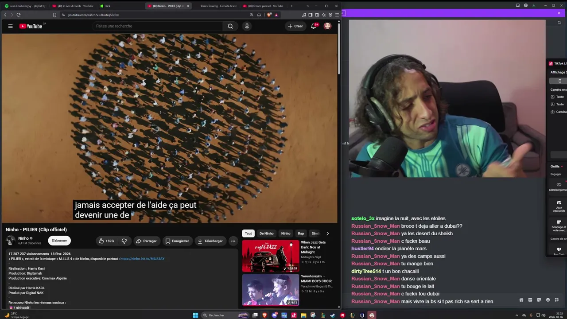Select the 'De Ninho' filter chip
This screenshot has width=567, height=319.
(266, 233)
